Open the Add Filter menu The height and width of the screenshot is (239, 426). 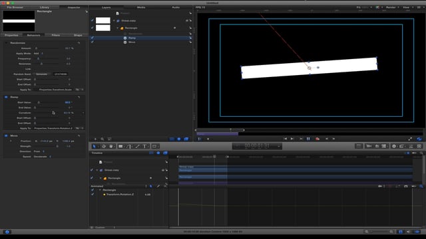402,146
